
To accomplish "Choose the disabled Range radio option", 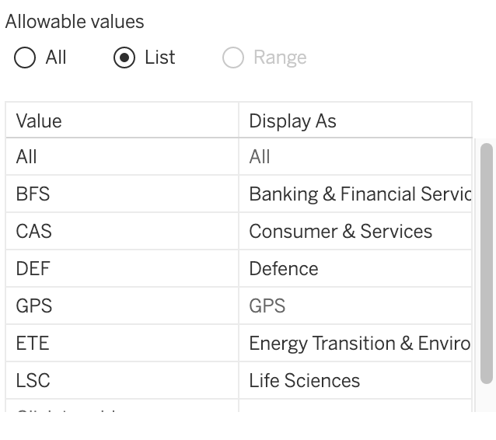I will point(233,58).
